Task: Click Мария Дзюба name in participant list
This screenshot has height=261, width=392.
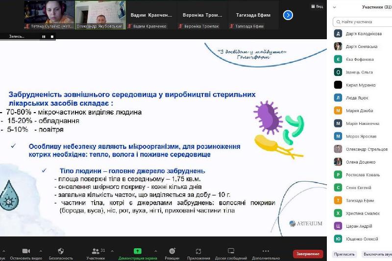Action: [x=359, y=111]
